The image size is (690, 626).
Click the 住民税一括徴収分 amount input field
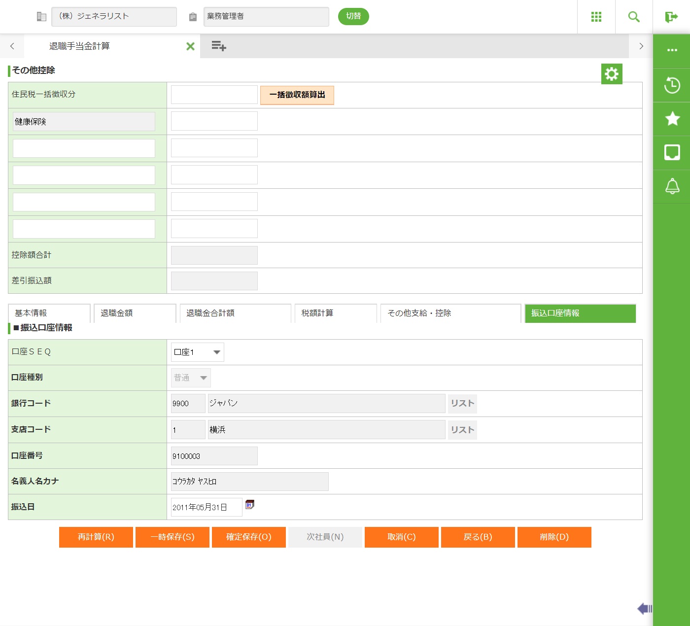[x=214, y=95]
